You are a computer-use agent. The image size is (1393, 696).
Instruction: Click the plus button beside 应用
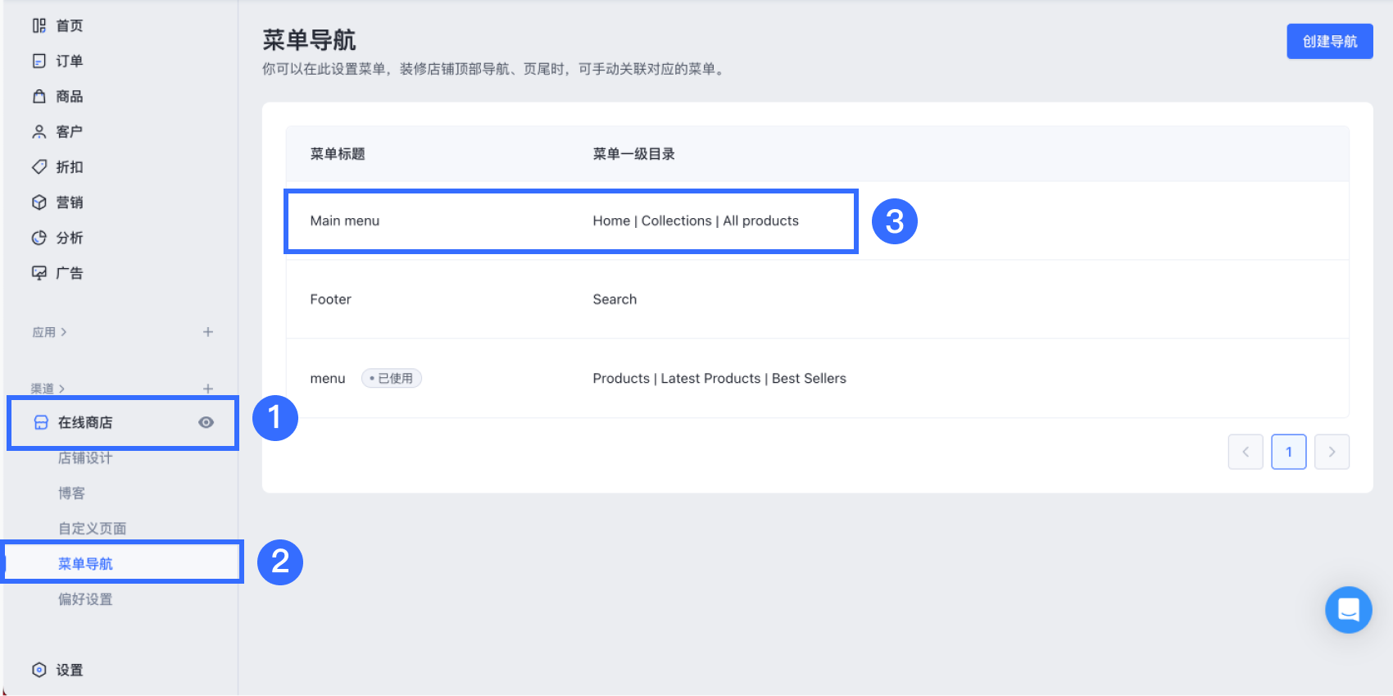[208, 332]
